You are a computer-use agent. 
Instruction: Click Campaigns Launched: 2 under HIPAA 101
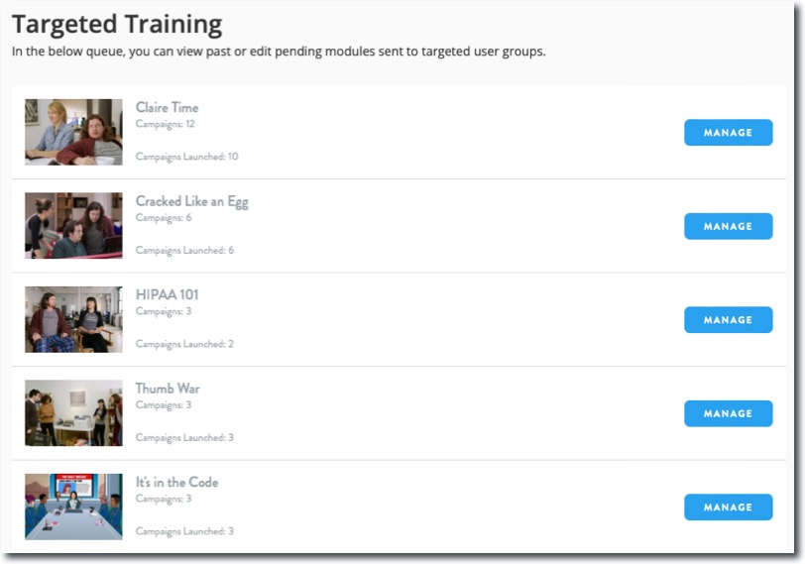[184, 344]
